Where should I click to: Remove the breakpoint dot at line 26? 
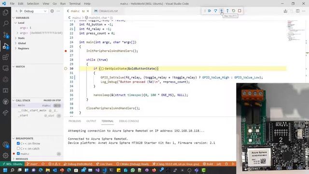point(66,51)
